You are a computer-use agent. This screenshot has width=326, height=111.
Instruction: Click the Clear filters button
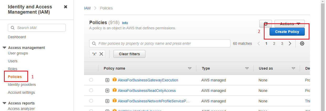(x=129, y=54)
